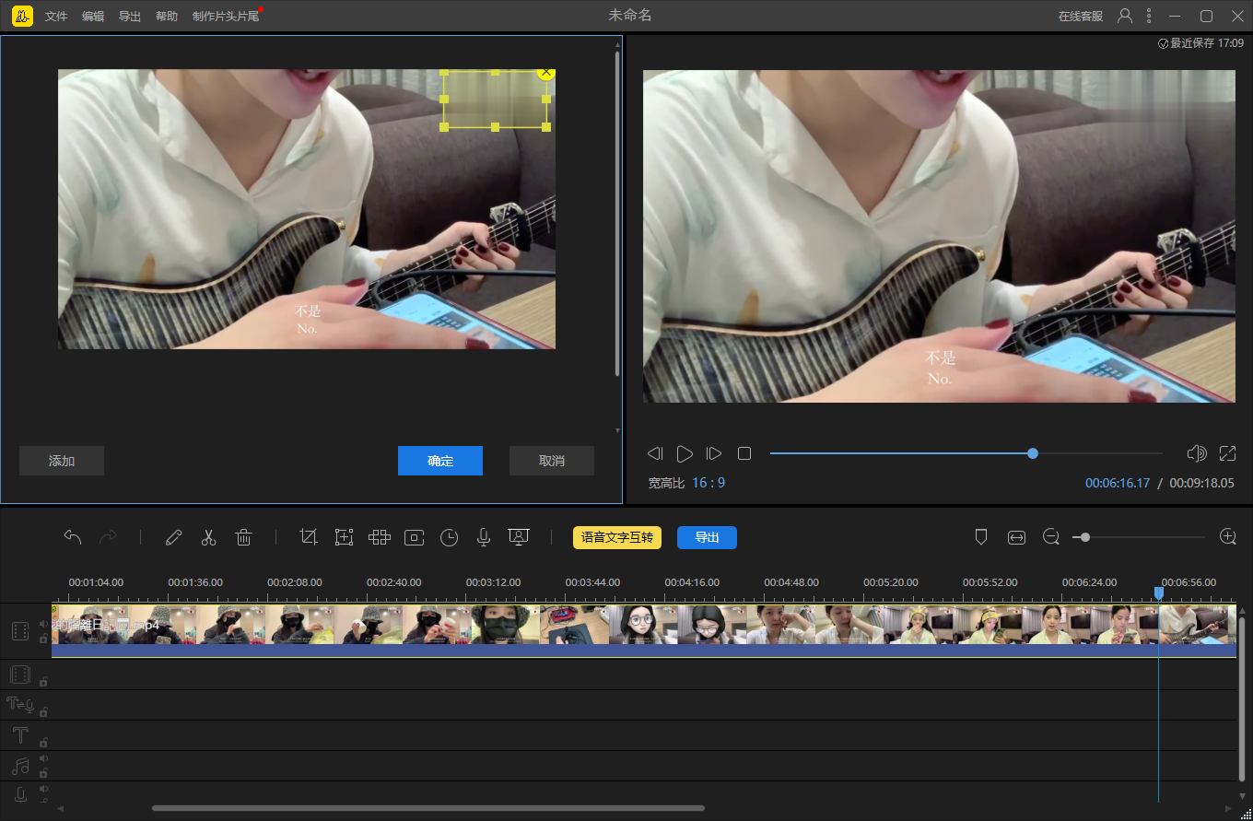Click the screen recording presenter icon
The image size is (1253, 821).
(519, 537)
